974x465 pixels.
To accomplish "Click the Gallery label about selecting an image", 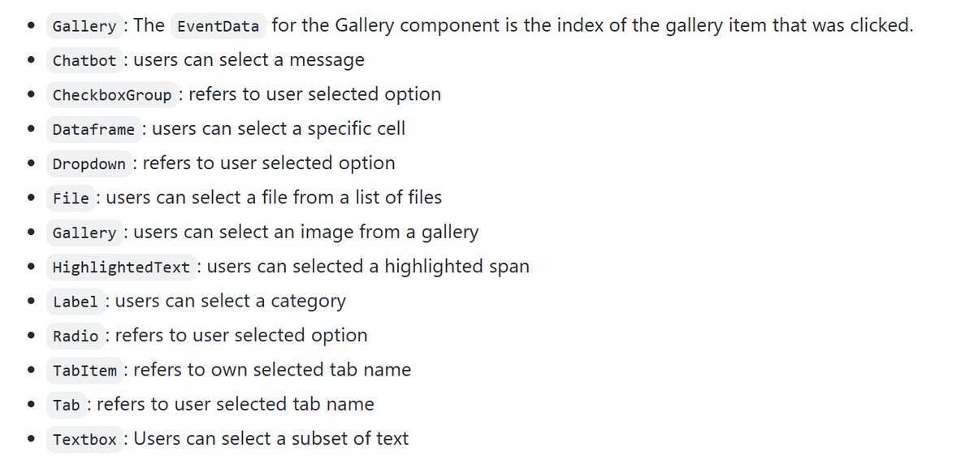I will (x=84, y=232).
